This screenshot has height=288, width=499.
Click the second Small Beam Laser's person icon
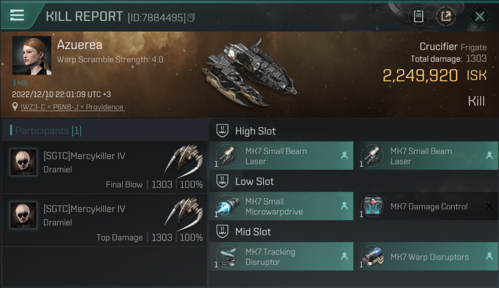click(489, 156)
